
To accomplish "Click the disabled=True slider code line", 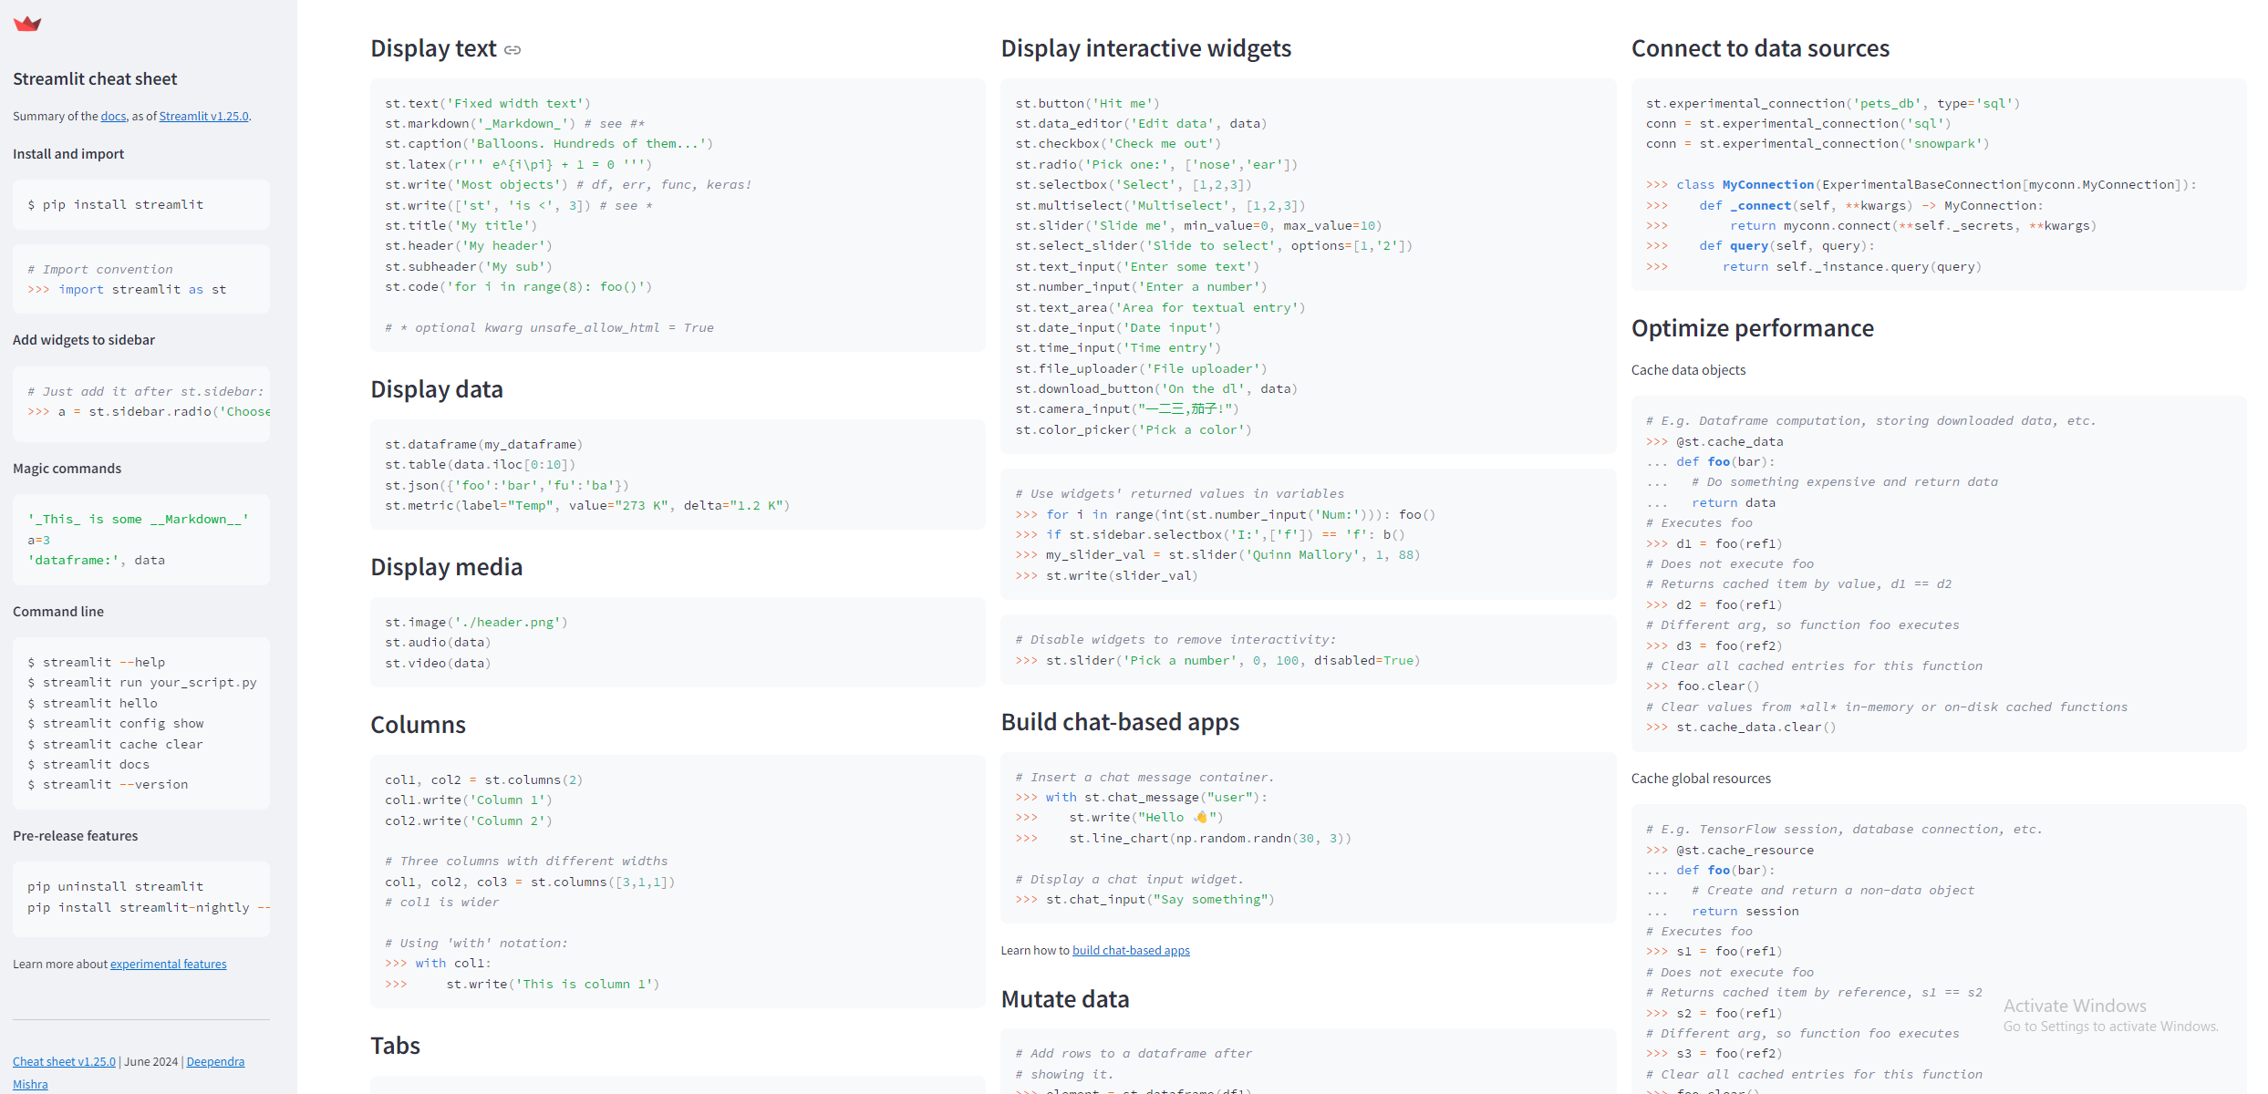I will [x=1218, y=661].
